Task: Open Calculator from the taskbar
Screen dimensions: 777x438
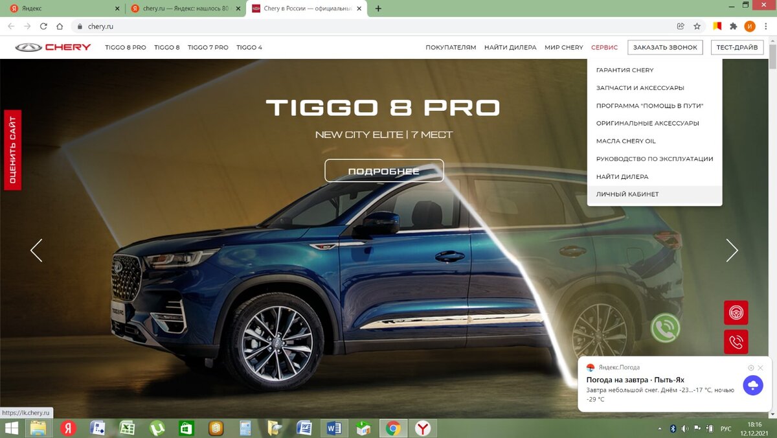Action: tap(245, 428)
